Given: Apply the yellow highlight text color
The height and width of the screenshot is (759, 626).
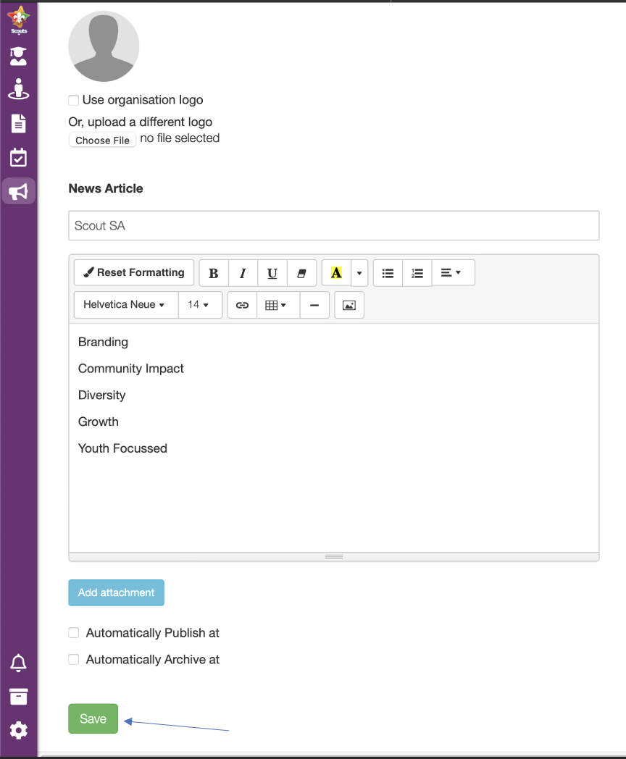Looking at the screenshot, I should pos(336,273).
